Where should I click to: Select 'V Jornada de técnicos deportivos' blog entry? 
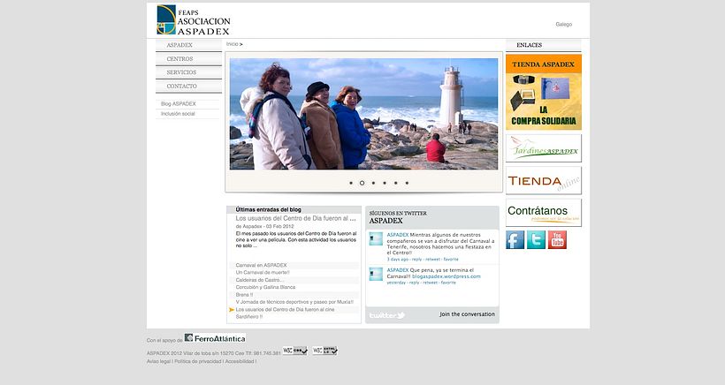(294, 302)
